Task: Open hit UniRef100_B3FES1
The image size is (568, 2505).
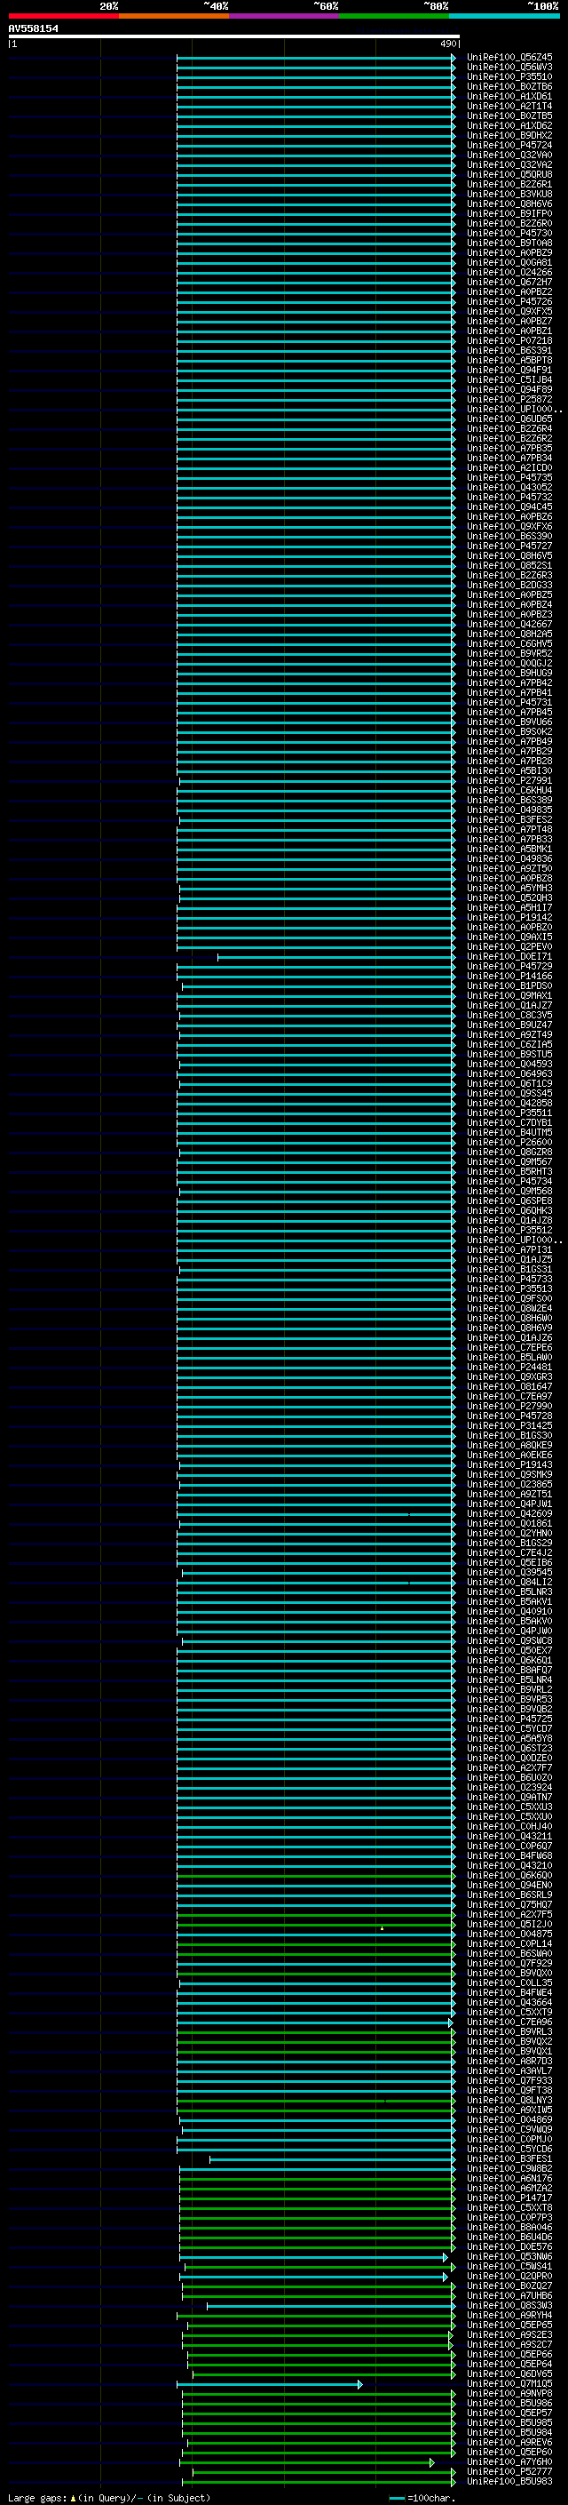Action: tap(509, 2158)
